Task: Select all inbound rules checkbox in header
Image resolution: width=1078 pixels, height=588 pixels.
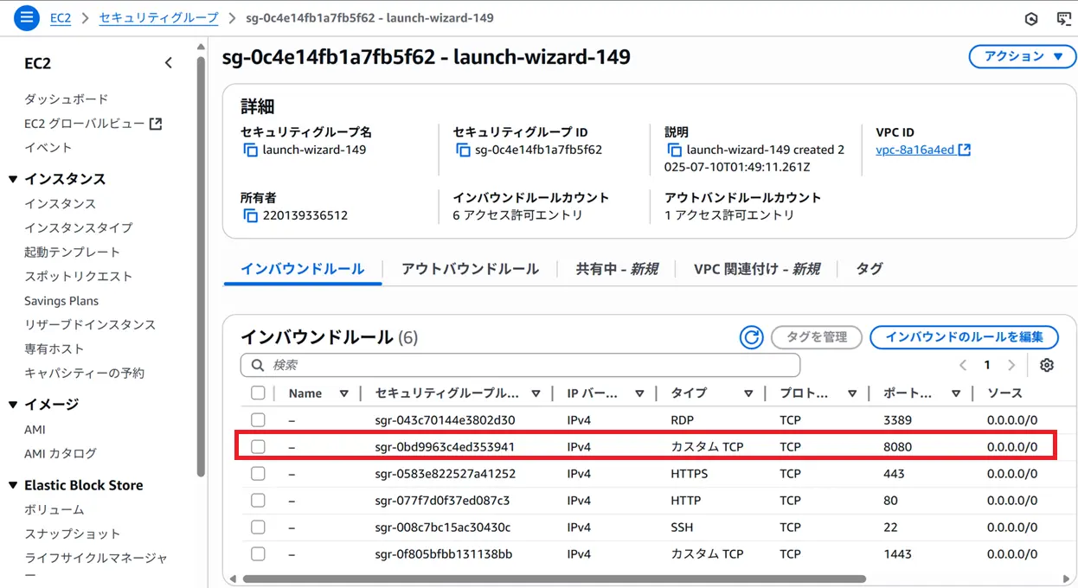Action: (x=258, y=393)
